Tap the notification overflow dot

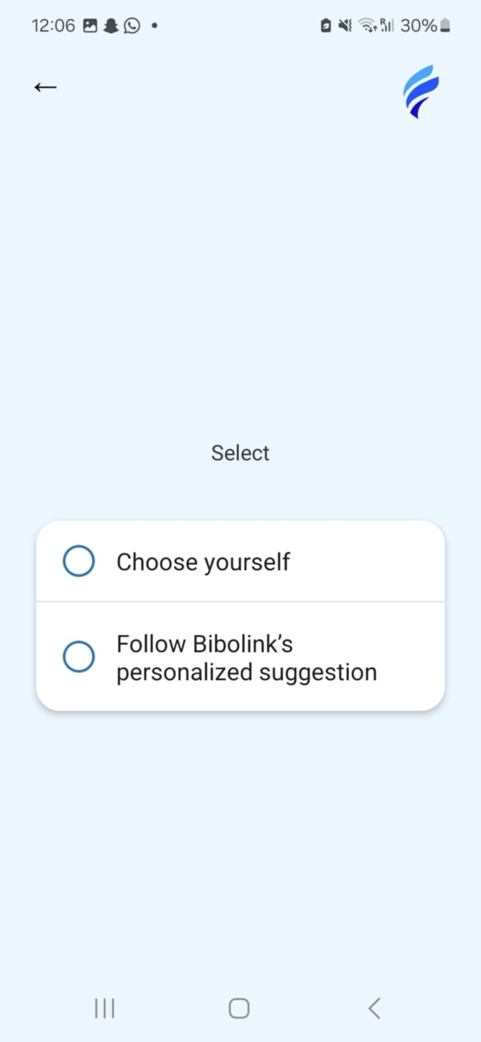[154, 25]
